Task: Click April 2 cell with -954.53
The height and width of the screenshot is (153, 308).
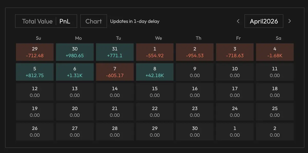Action: pyautogui.click(x=195, y=52)
